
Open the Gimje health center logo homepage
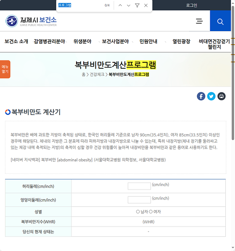point(31,21)
